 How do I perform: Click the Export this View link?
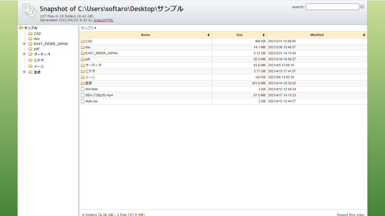coord(350,214)
